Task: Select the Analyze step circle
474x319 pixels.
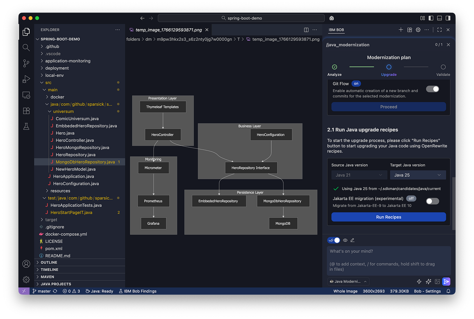Action: point(334,67)
